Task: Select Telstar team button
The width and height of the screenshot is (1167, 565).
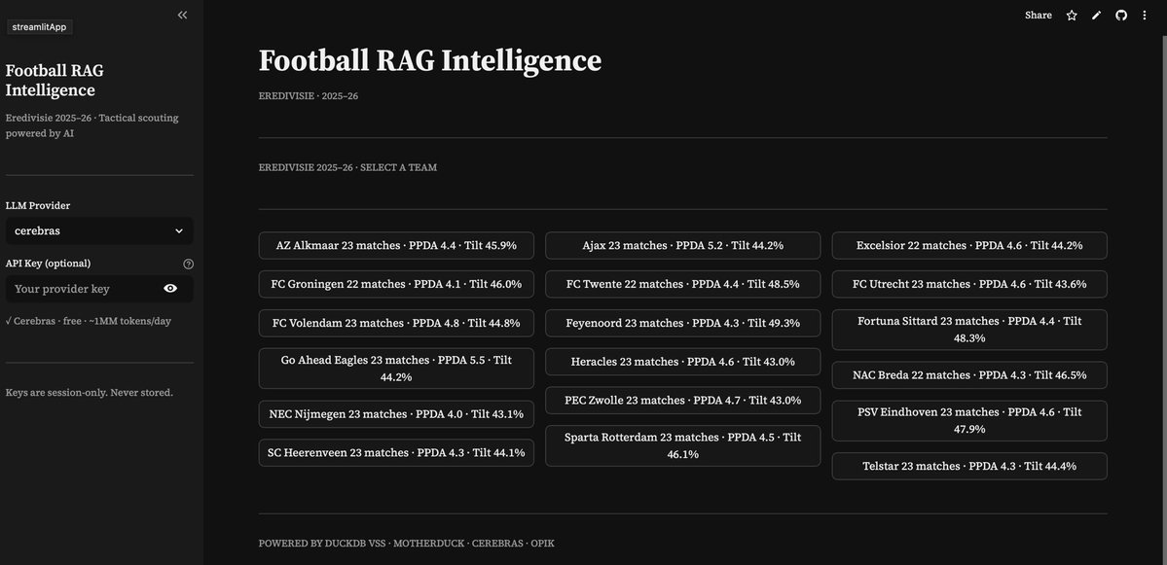Action: tap(969, 466)
